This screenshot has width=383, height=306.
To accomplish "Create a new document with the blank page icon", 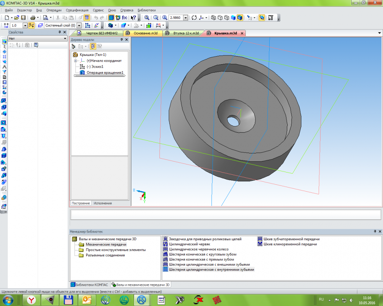I will (7, 18).
